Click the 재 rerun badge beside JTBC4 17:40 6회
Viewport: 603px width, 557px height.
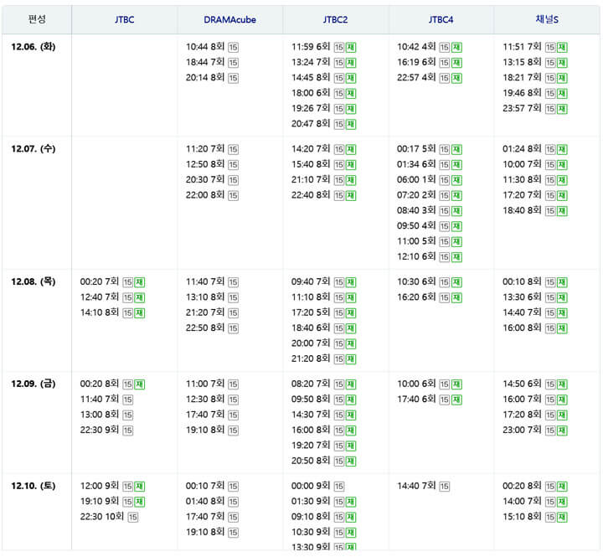(x=456, y=400)
